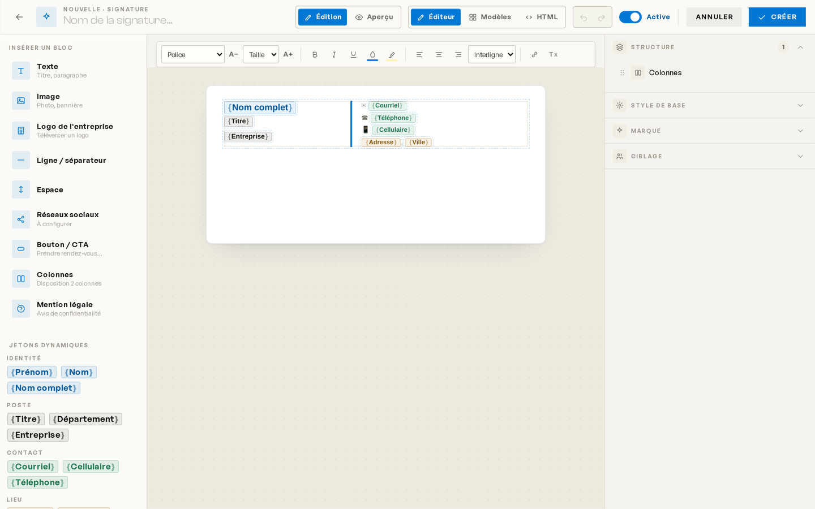
Task: Open the Modèles tab
Action: pyautogui.click(x=490, y=17)
